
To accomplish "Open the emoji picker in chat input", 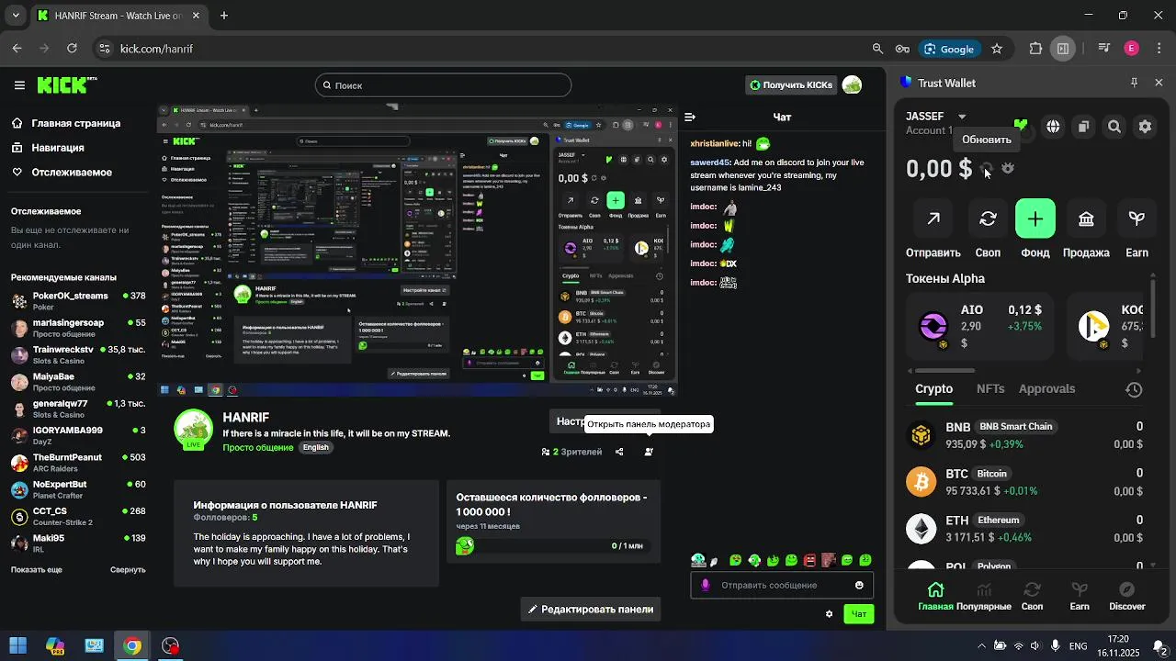I will click(859, 585).
